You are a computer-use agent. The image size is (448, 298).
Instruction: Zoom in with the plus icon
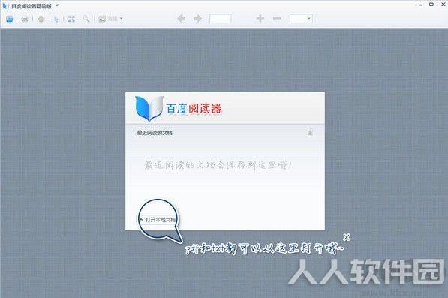point(260,19)
